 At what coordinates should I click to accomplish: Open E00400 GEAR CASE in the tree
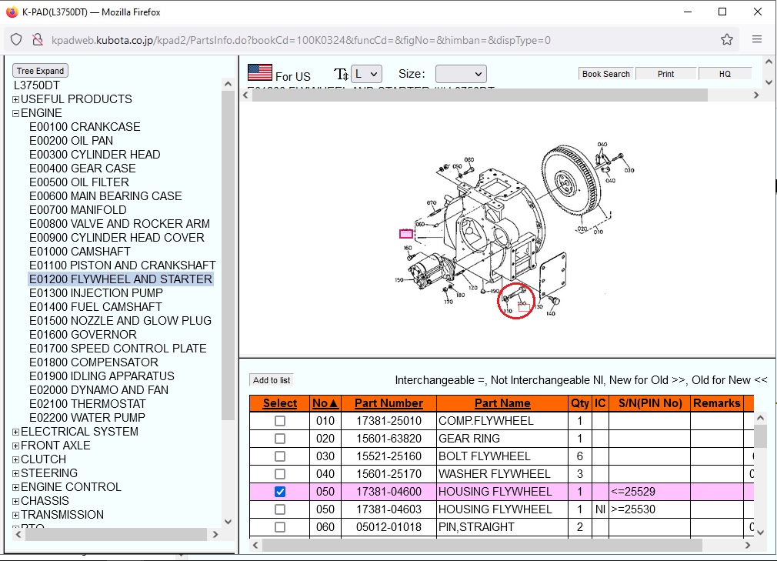pos(82,169)
